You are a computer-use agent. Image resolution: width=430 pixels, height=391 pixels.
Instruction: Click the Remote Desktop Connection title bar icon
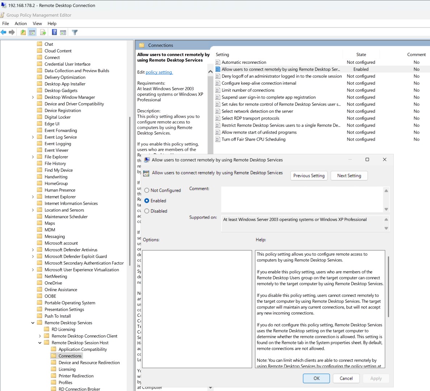pyautogui.click(x=4, y=5)
